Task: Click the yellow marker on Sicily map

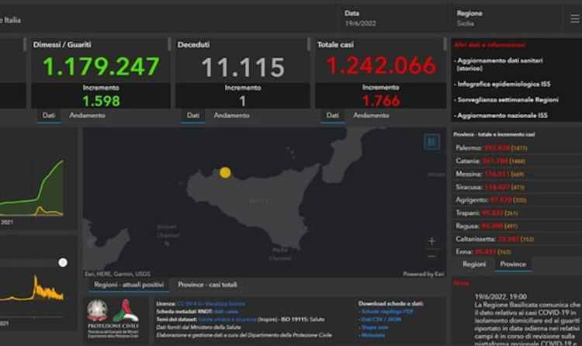Action: coord(225,172)
